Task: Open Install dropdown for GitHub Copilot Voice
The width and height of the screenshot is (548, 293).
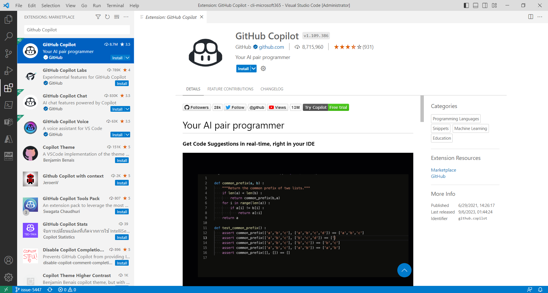Action: 127,135
